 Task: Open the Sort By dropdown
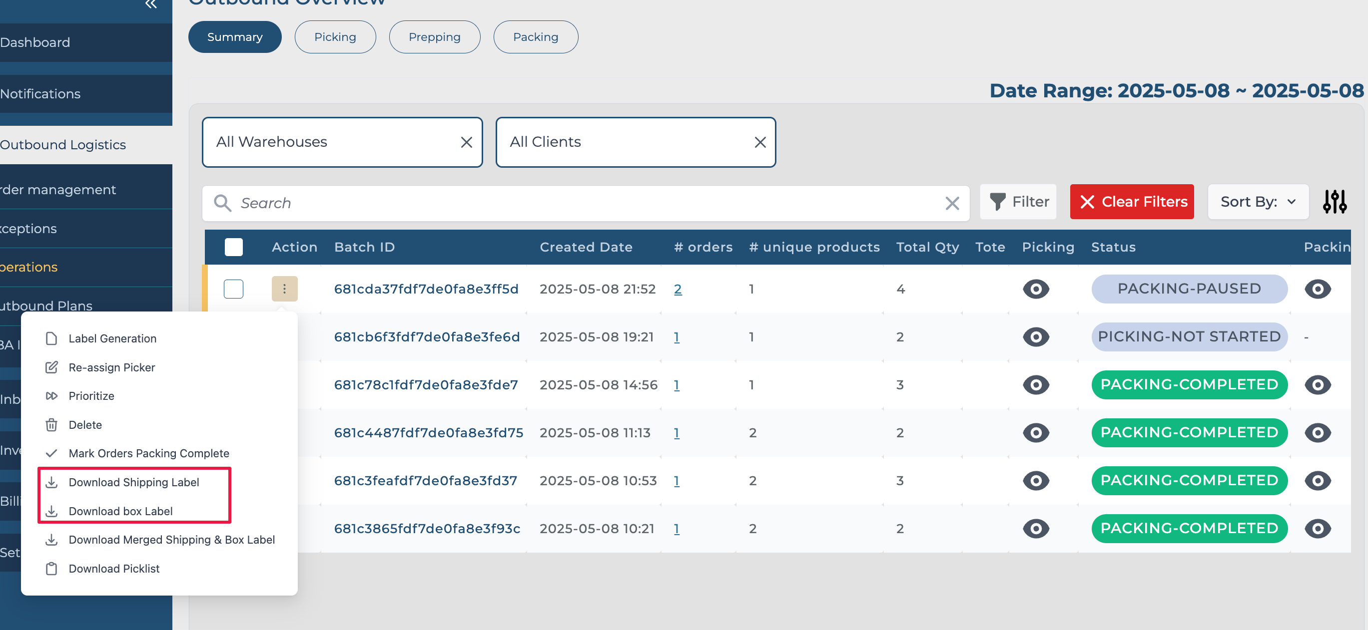coord(1258,202)
